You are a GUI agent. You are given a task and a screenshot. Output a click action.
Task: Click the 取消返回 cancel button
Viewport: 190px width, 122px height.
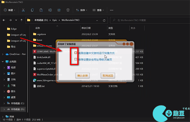[108, 76]
